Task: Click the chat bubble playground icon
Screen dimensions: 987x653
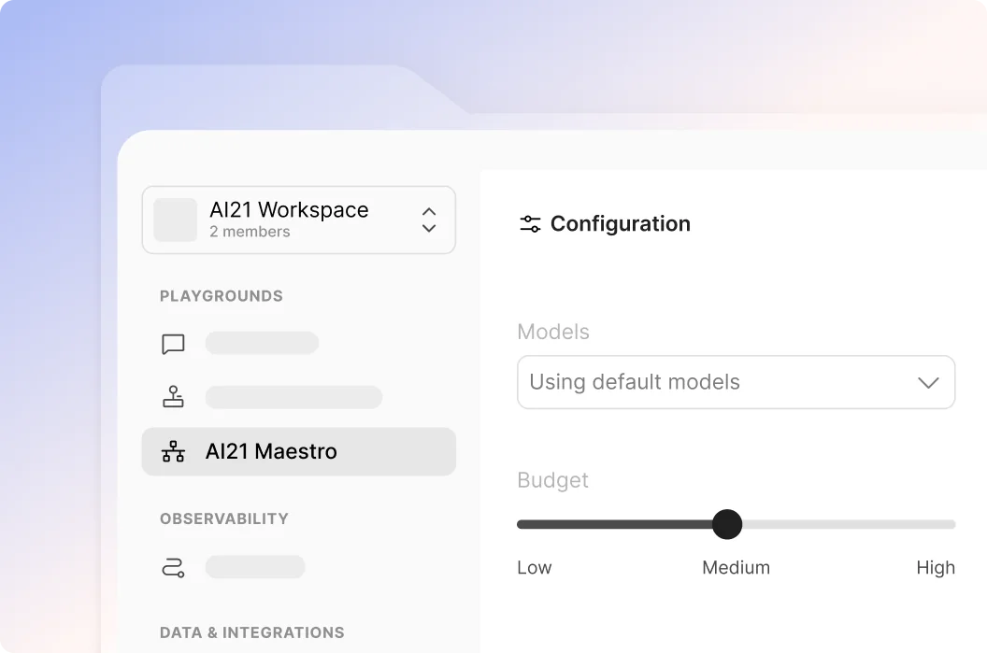Action: [173, 344]
